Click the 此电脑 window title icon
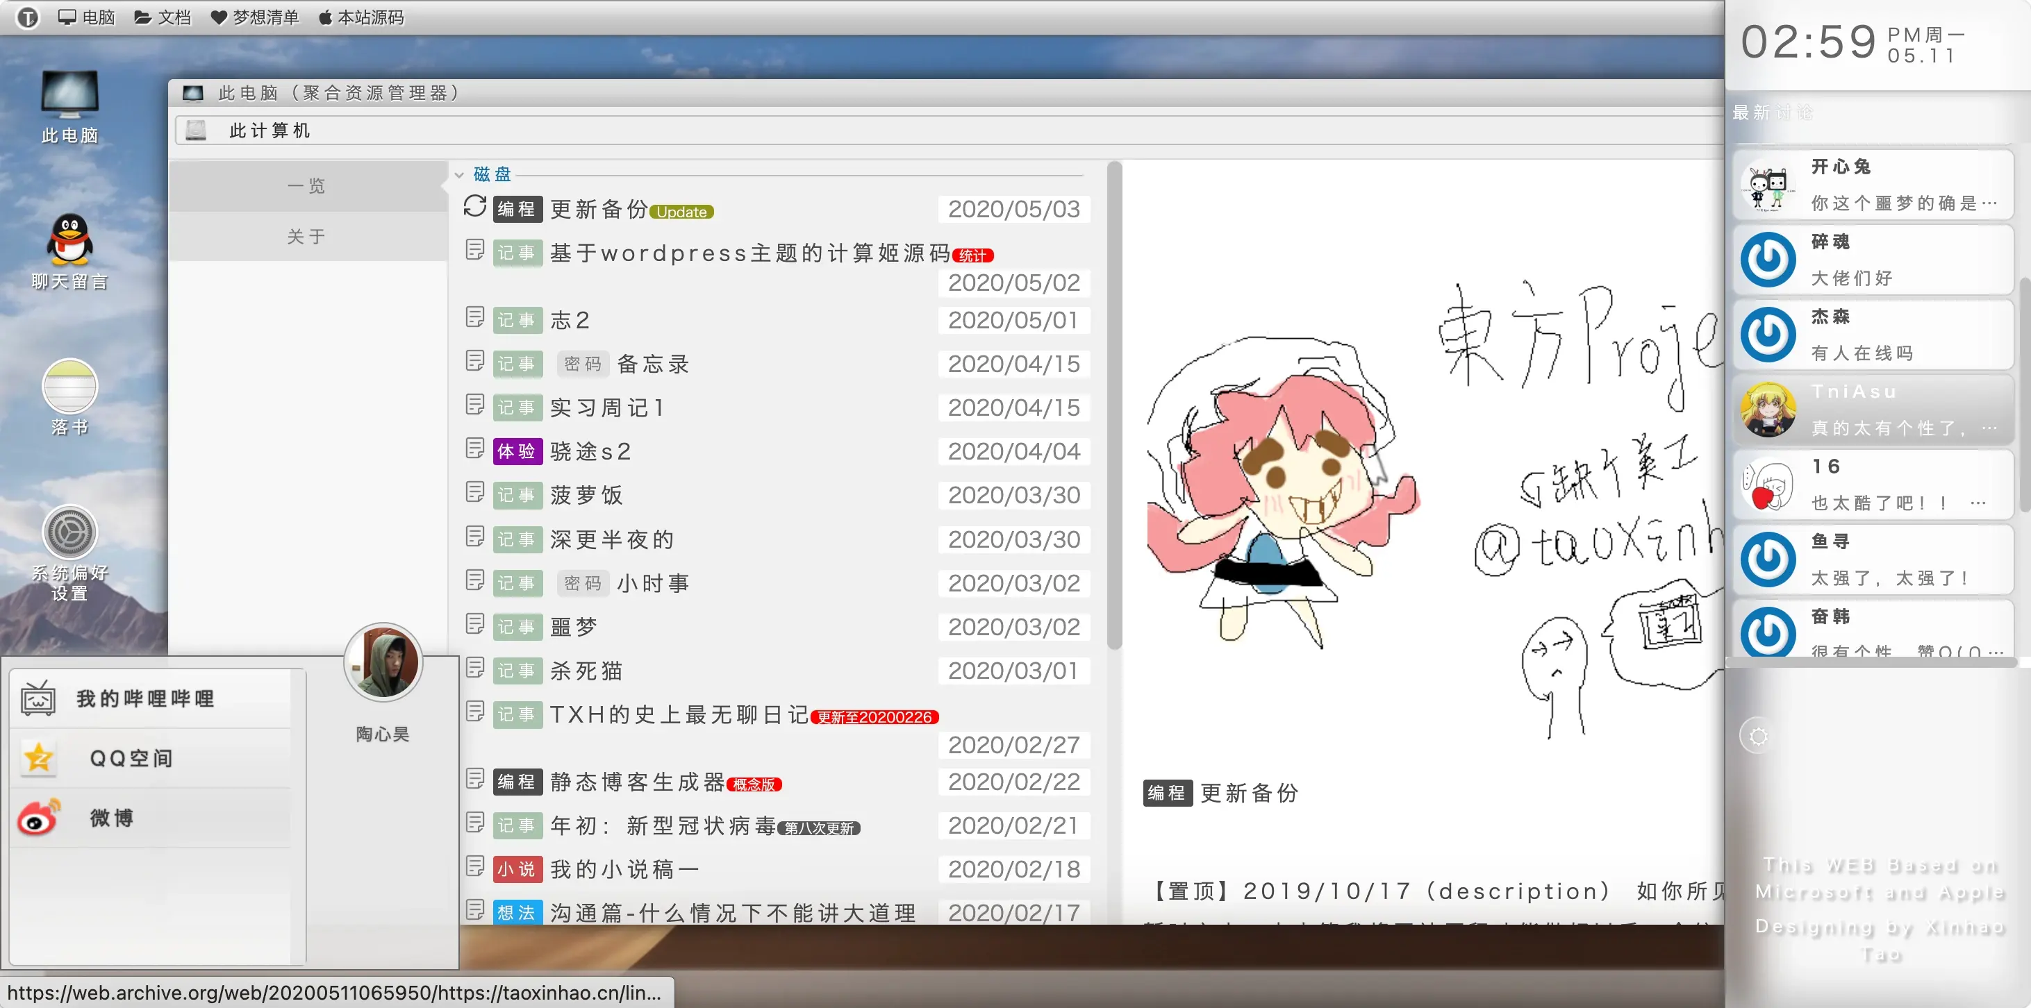 (193, 93)
